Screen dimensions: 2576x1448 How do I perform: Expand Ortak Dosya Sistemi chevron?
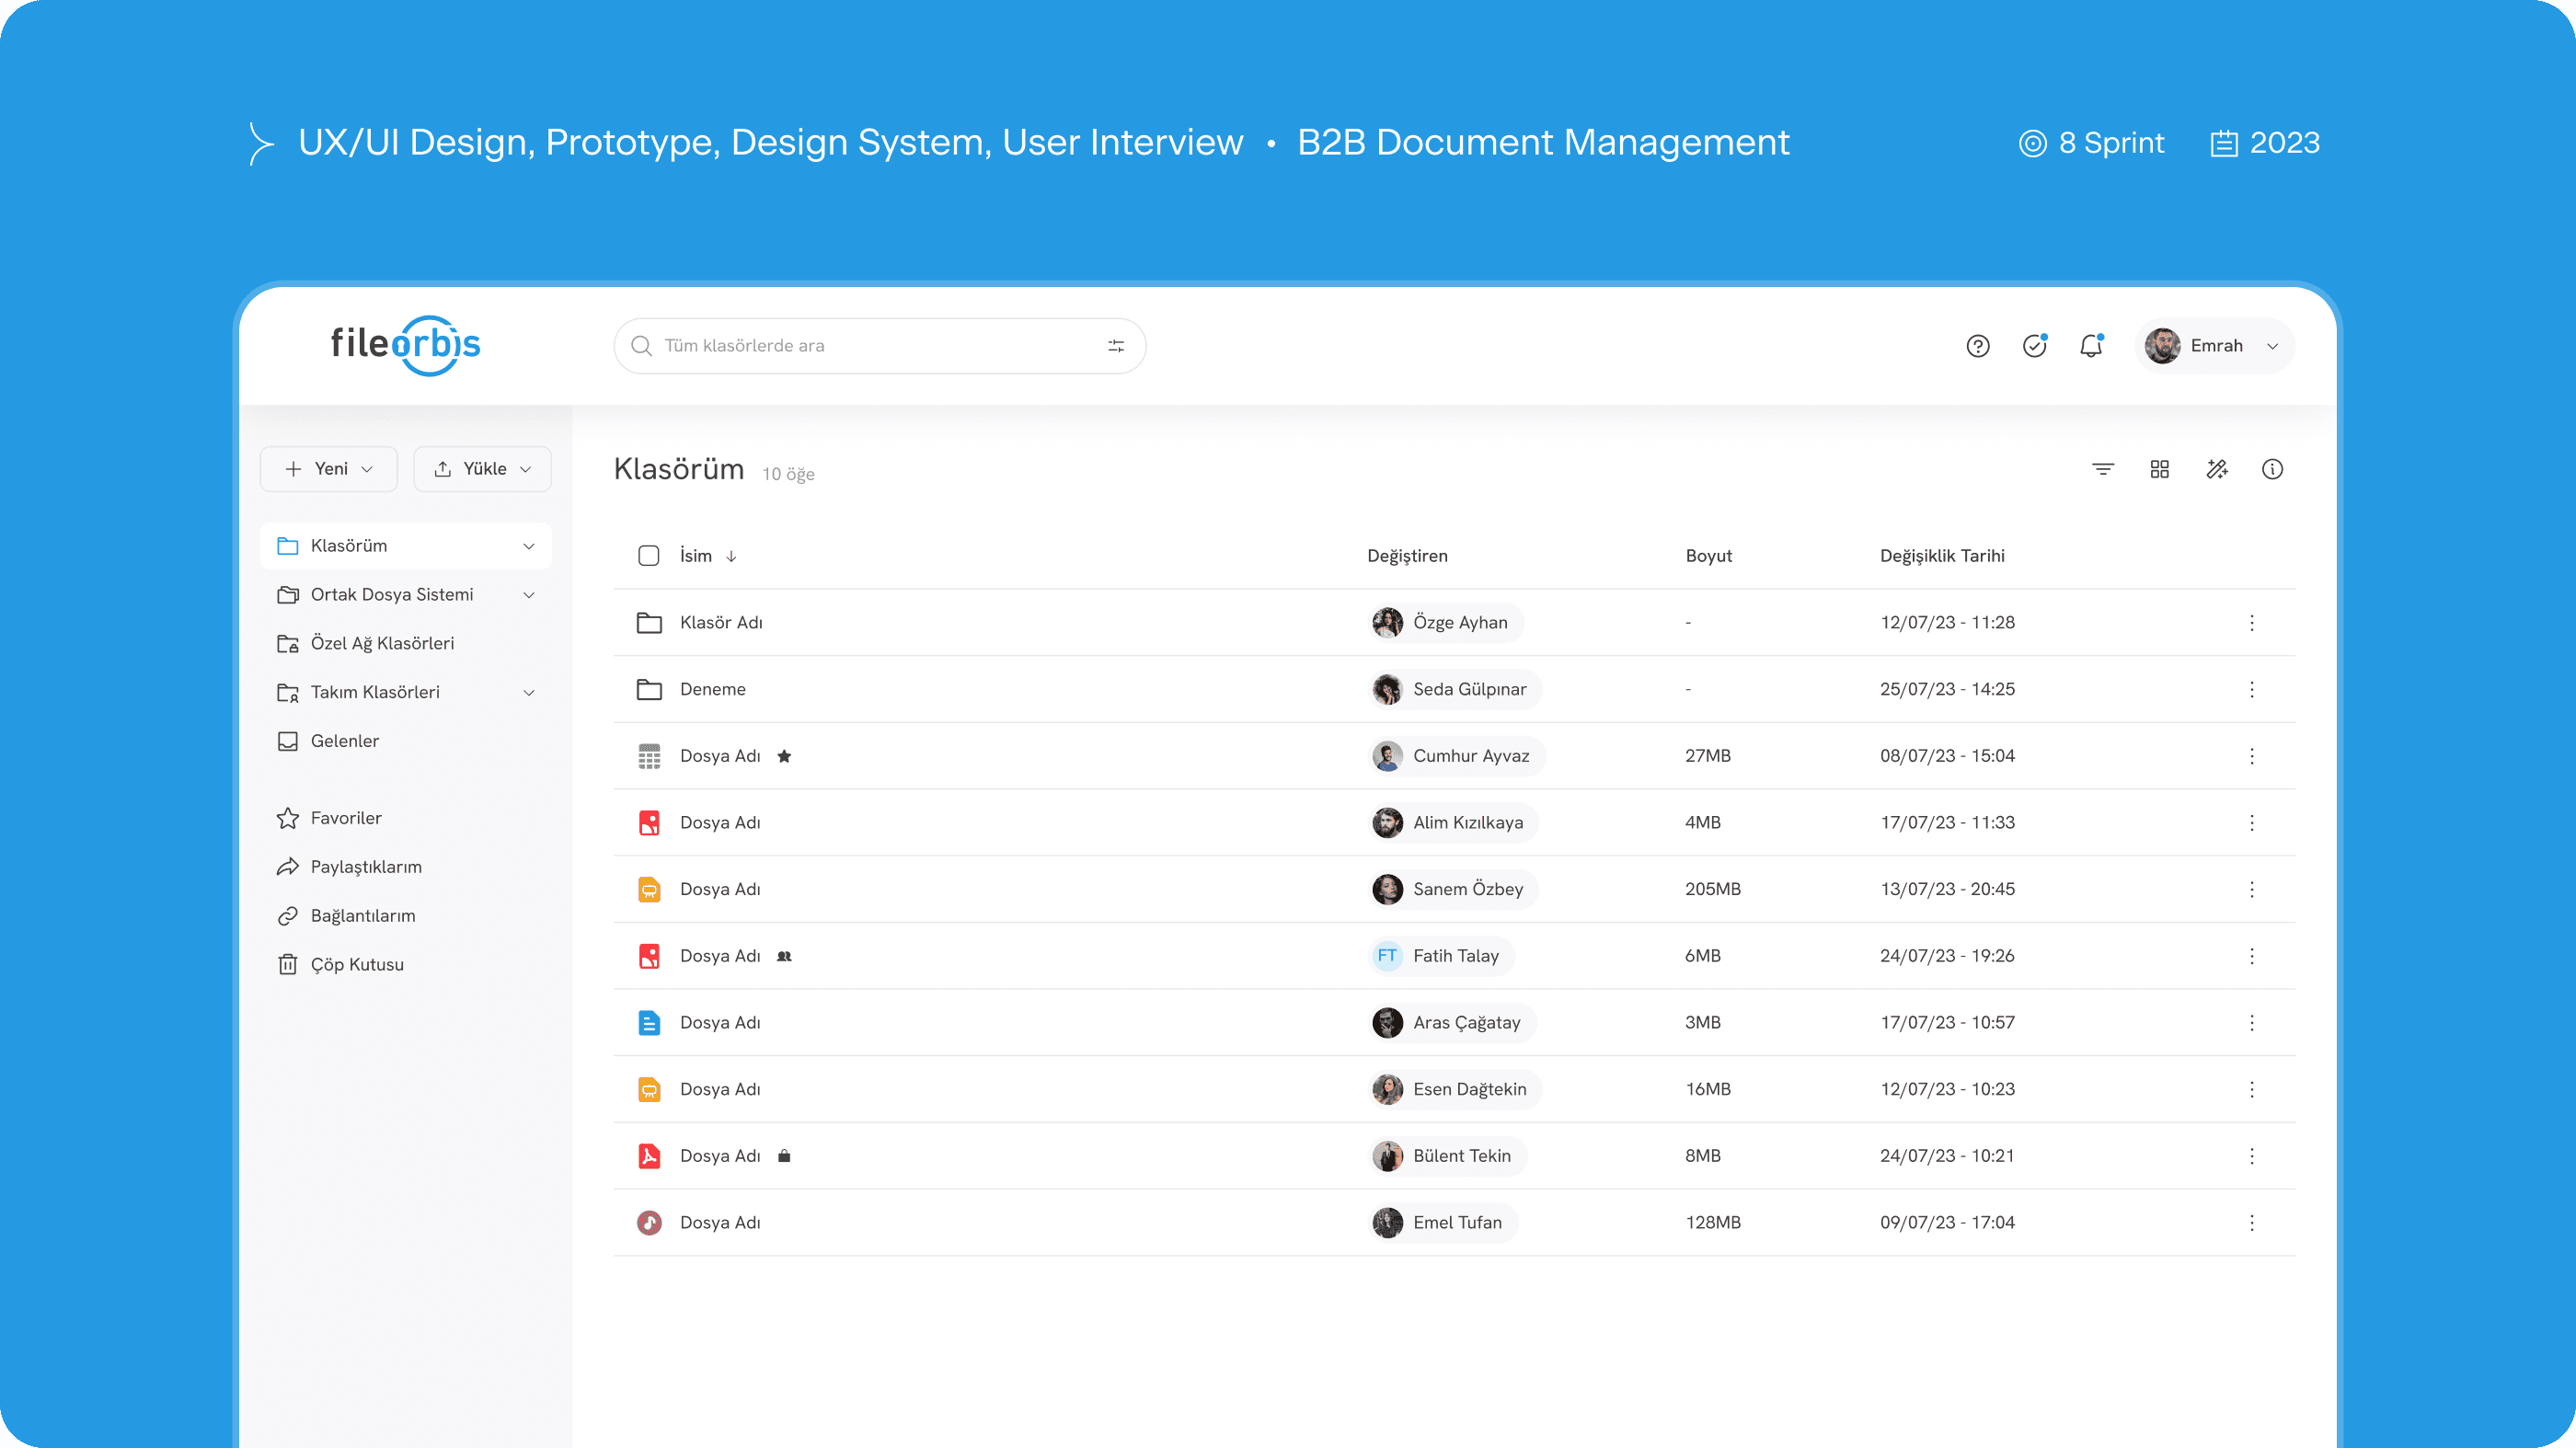pyautogui.click(x=529, y=595)
